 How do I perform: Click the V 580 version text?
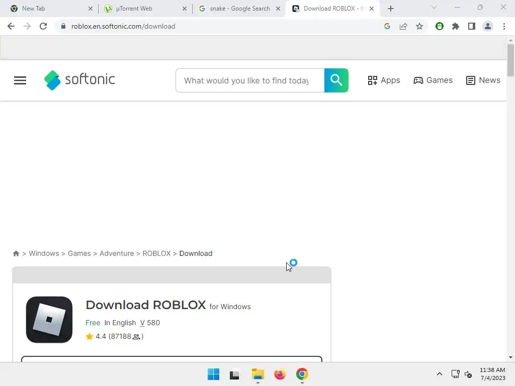click(150, 323)
